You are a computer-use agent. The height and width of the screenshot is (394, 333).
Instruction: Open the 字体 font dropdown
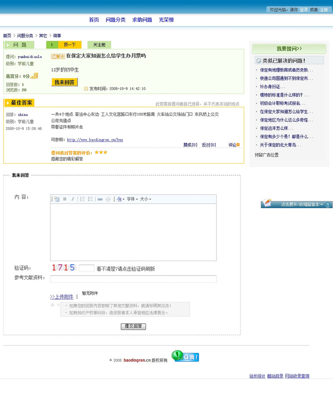click(x=132, y=199)
